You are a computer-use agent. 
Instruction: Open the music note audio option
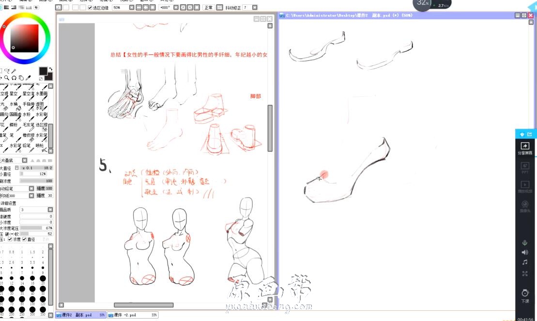pos(525,262)
